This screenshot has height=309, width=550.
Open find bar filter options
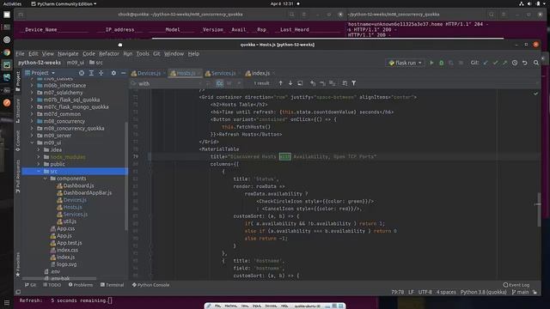tap(354, 83)
